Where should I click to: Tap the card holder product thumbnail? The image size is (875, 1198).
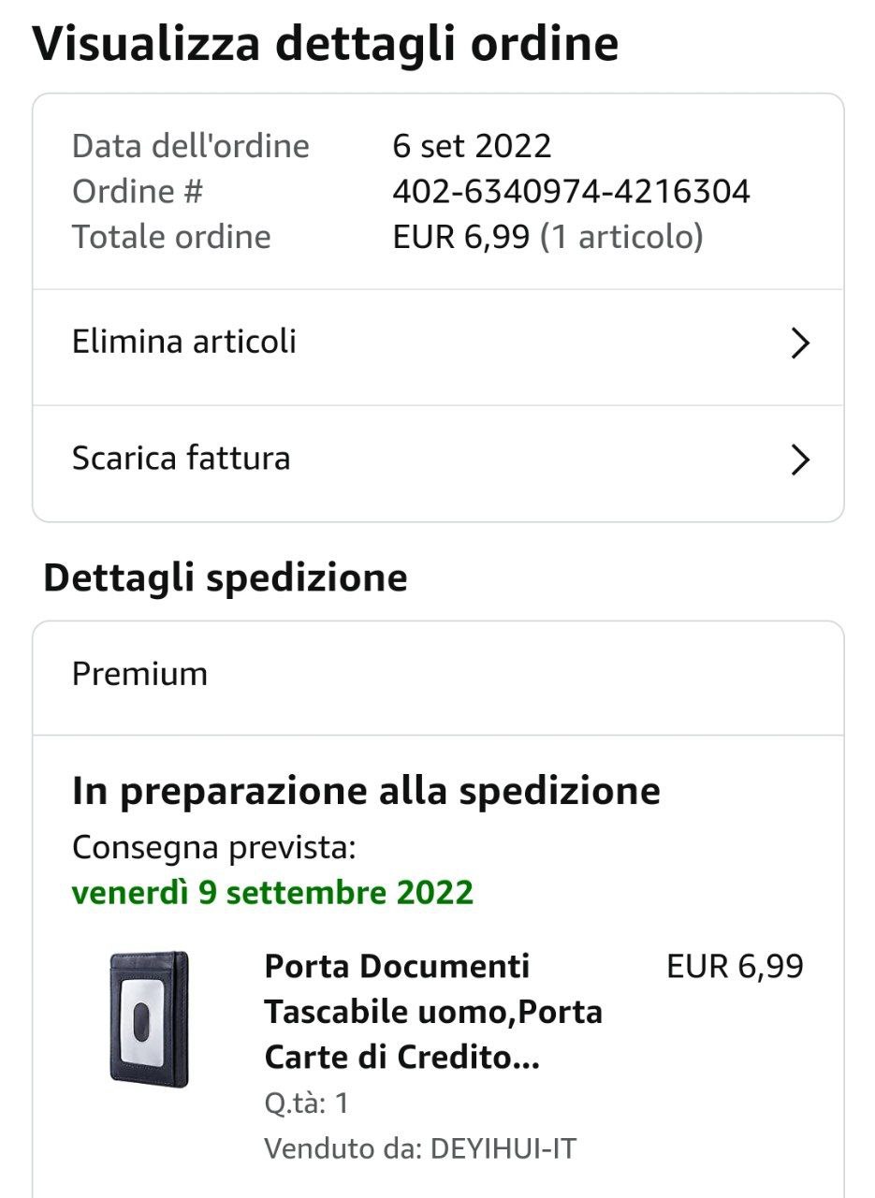(x=149, y=1018)
